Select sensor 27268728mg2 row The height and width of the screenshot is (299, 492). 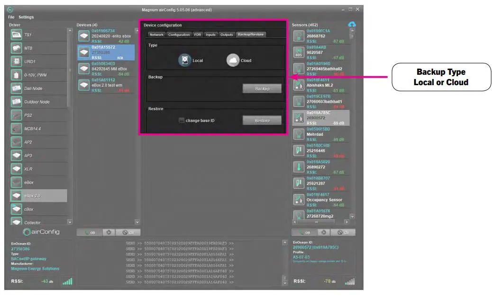(x=321, y=214)
